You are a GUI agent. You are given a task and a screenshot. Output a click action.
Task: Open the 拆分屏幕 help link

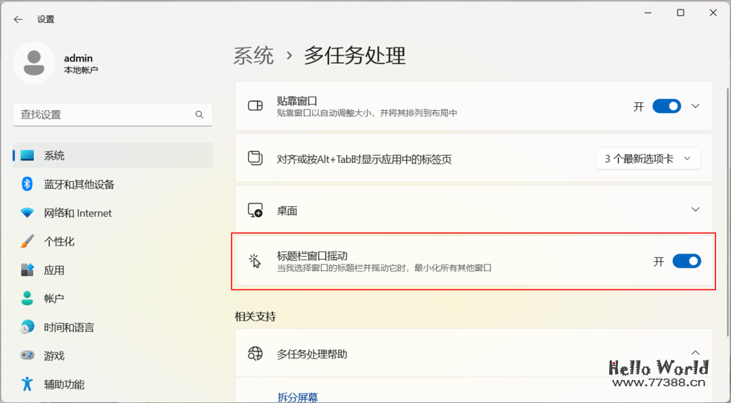coord(298,397)
